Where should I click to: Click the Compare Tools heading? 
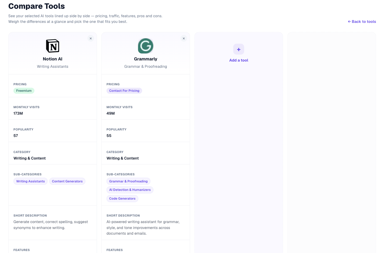click(36, 6)
